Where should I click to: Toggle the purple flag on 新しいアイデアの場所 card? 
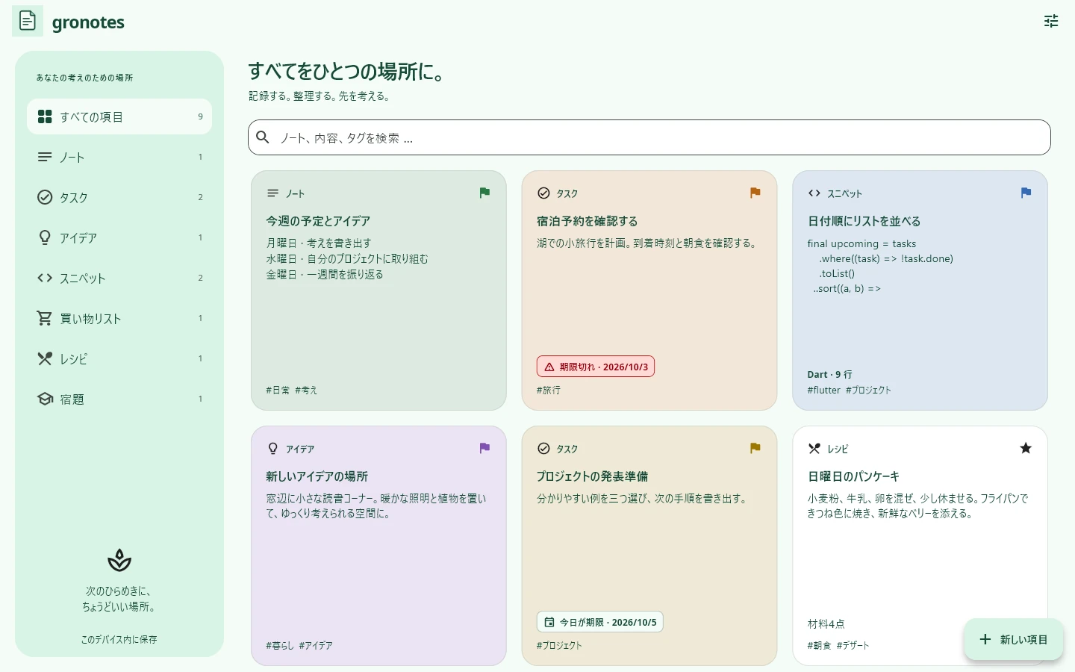coord(484,448)
